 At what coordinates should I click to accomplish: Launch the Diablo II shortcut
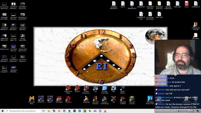tap(50, 99)
